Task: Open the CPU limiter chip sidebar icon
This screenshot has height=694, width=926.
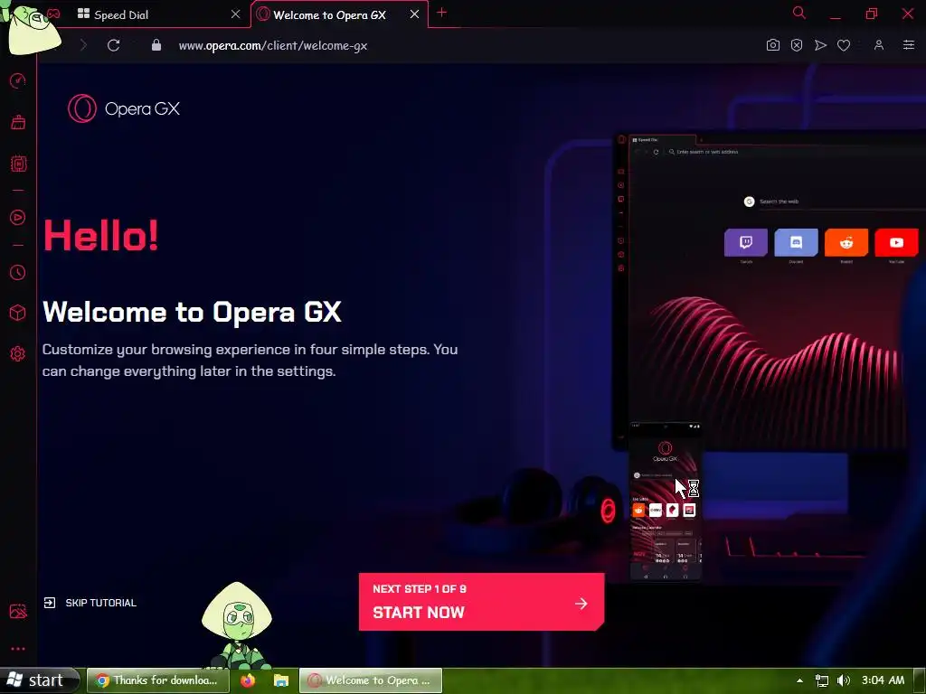Action: [18, 164]
